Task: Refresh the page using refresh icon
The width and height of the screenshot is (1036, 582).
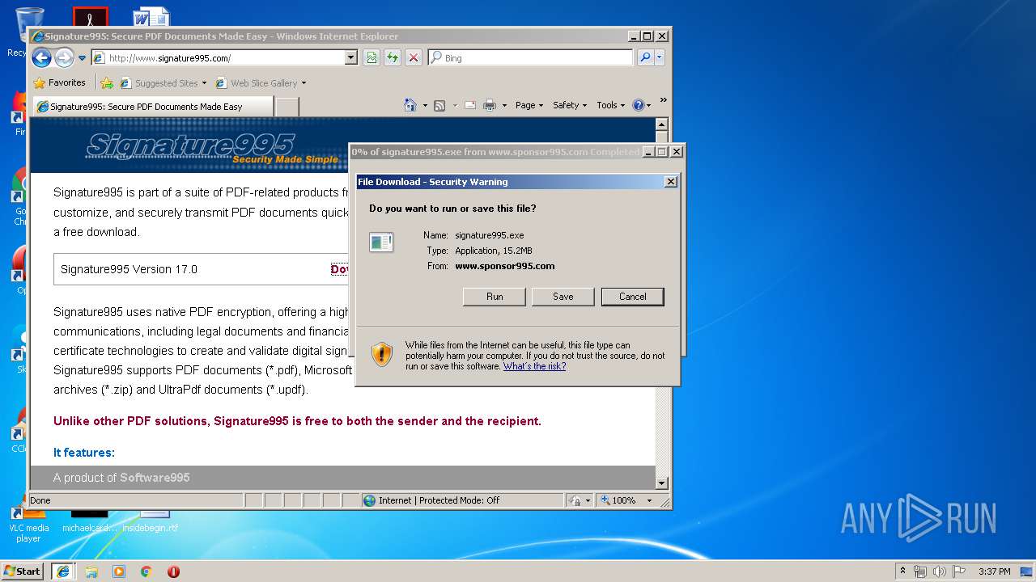Action: (393, 58)
